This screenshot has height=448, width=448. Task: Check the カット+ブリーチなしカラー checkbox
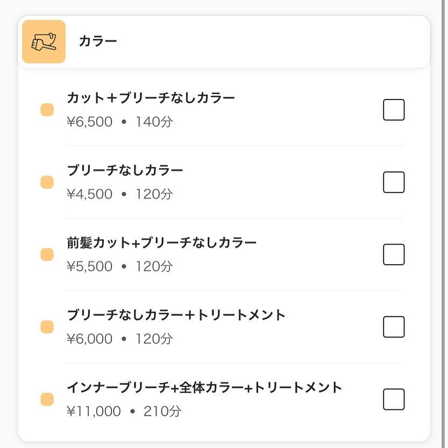tap(393, 110)
